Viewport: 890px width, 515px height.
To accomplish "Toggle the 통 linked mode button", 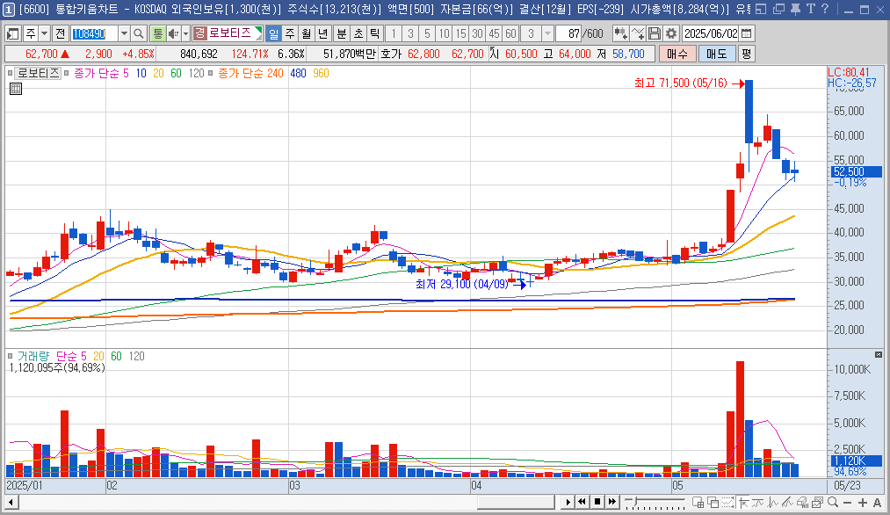I will pyautogui.click(x=157, y=33).
